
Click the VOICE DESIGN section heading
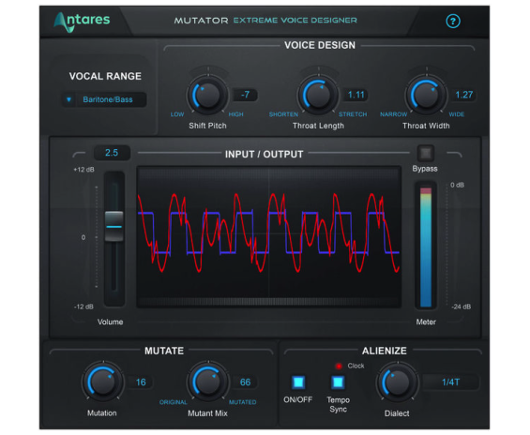click(320, 45)
